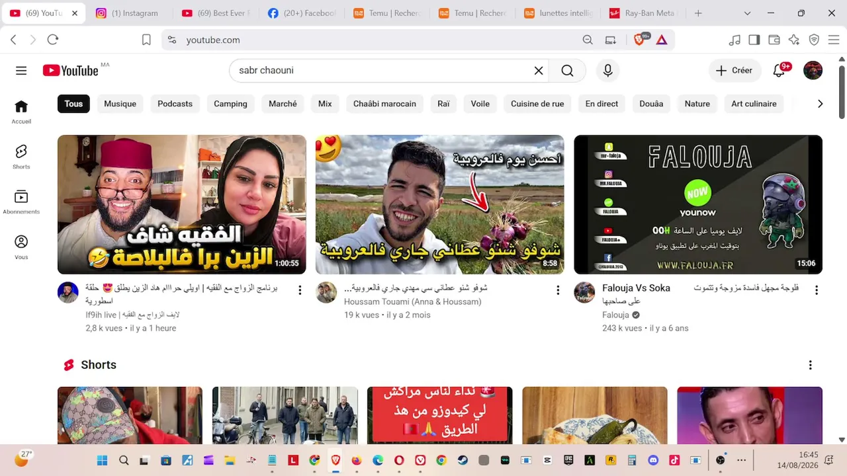
Task: Switch to the Ray-Ban Meta browser tab
Action: [643, 13]
